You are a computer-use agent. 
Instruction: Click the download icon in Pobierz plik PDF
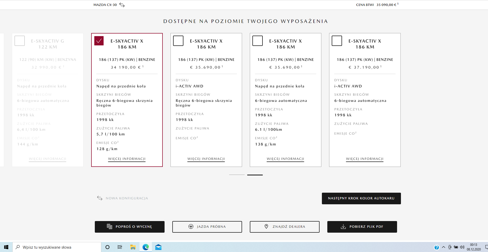pos(343,226)
